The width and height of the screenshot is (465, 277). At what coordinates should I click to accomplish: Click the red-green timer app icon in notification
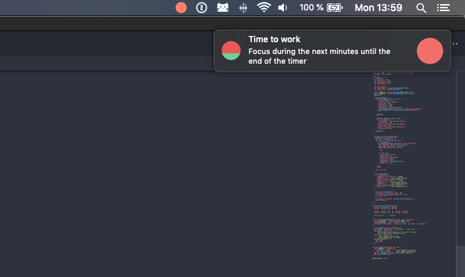point(231,51)
